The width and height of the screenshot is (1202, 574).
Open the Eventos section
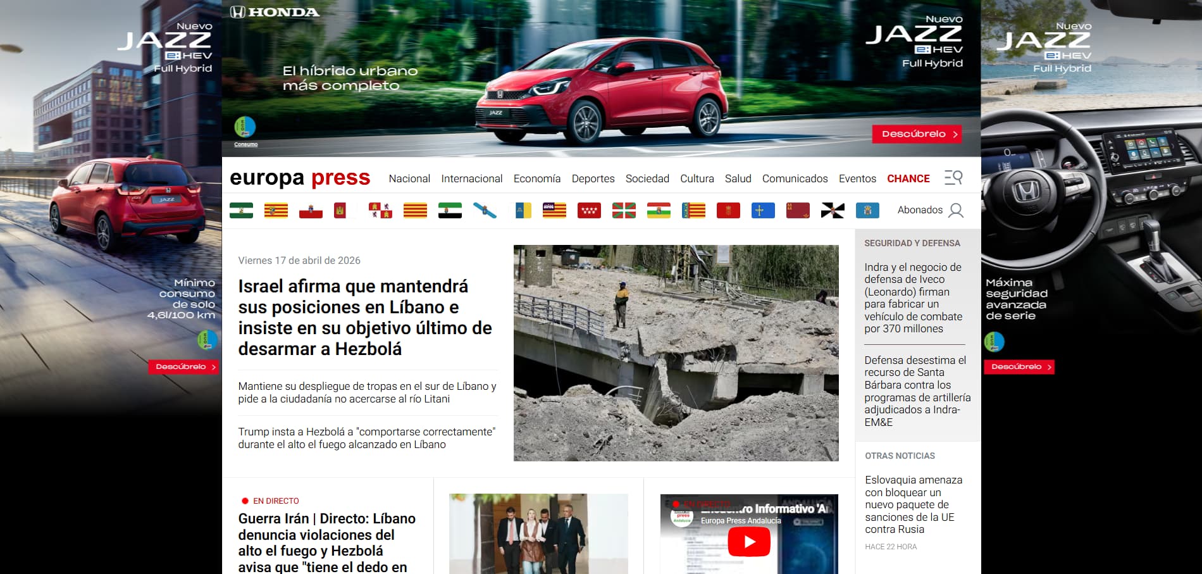[x=857, y=178]
